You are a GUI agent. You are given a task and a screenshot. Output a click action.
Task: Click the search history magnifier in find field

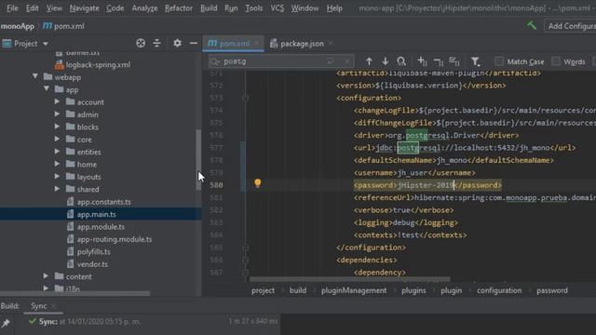pyautogui.click(x=215, y=61)
